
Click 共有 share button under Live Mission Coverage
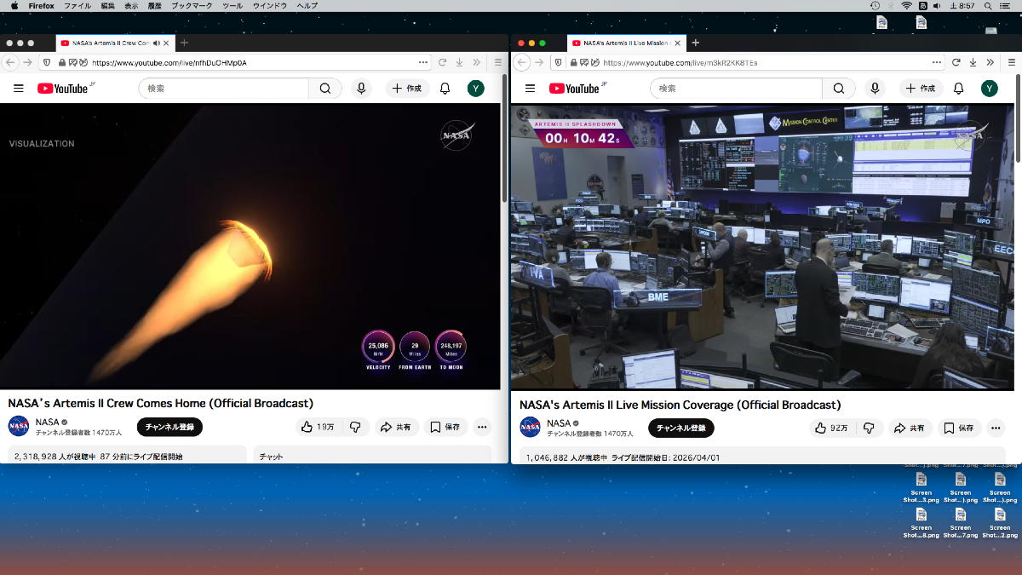click(x=909, y=428)
